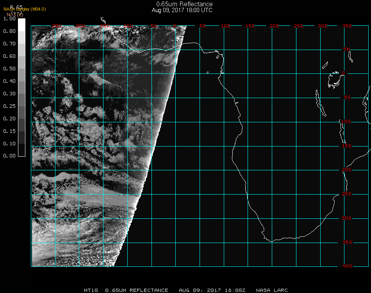The image size is (371, 293).
Task: Click the 1.00 color bar scale value
Action: tap(9, 19)
